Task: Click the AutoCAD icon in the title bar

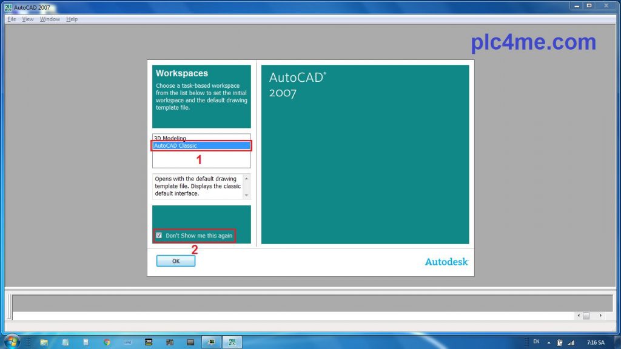Action: pos(8,7)
